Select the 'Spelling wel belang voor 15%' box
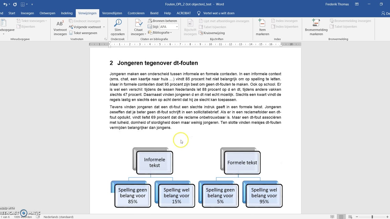The height and width of the screenshot is (219, 390). point(176,196)
